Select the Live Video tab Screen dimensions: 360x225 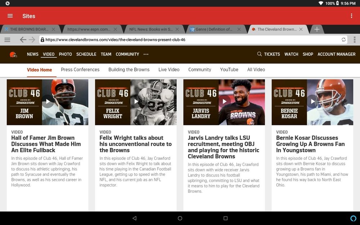point(169,69)
